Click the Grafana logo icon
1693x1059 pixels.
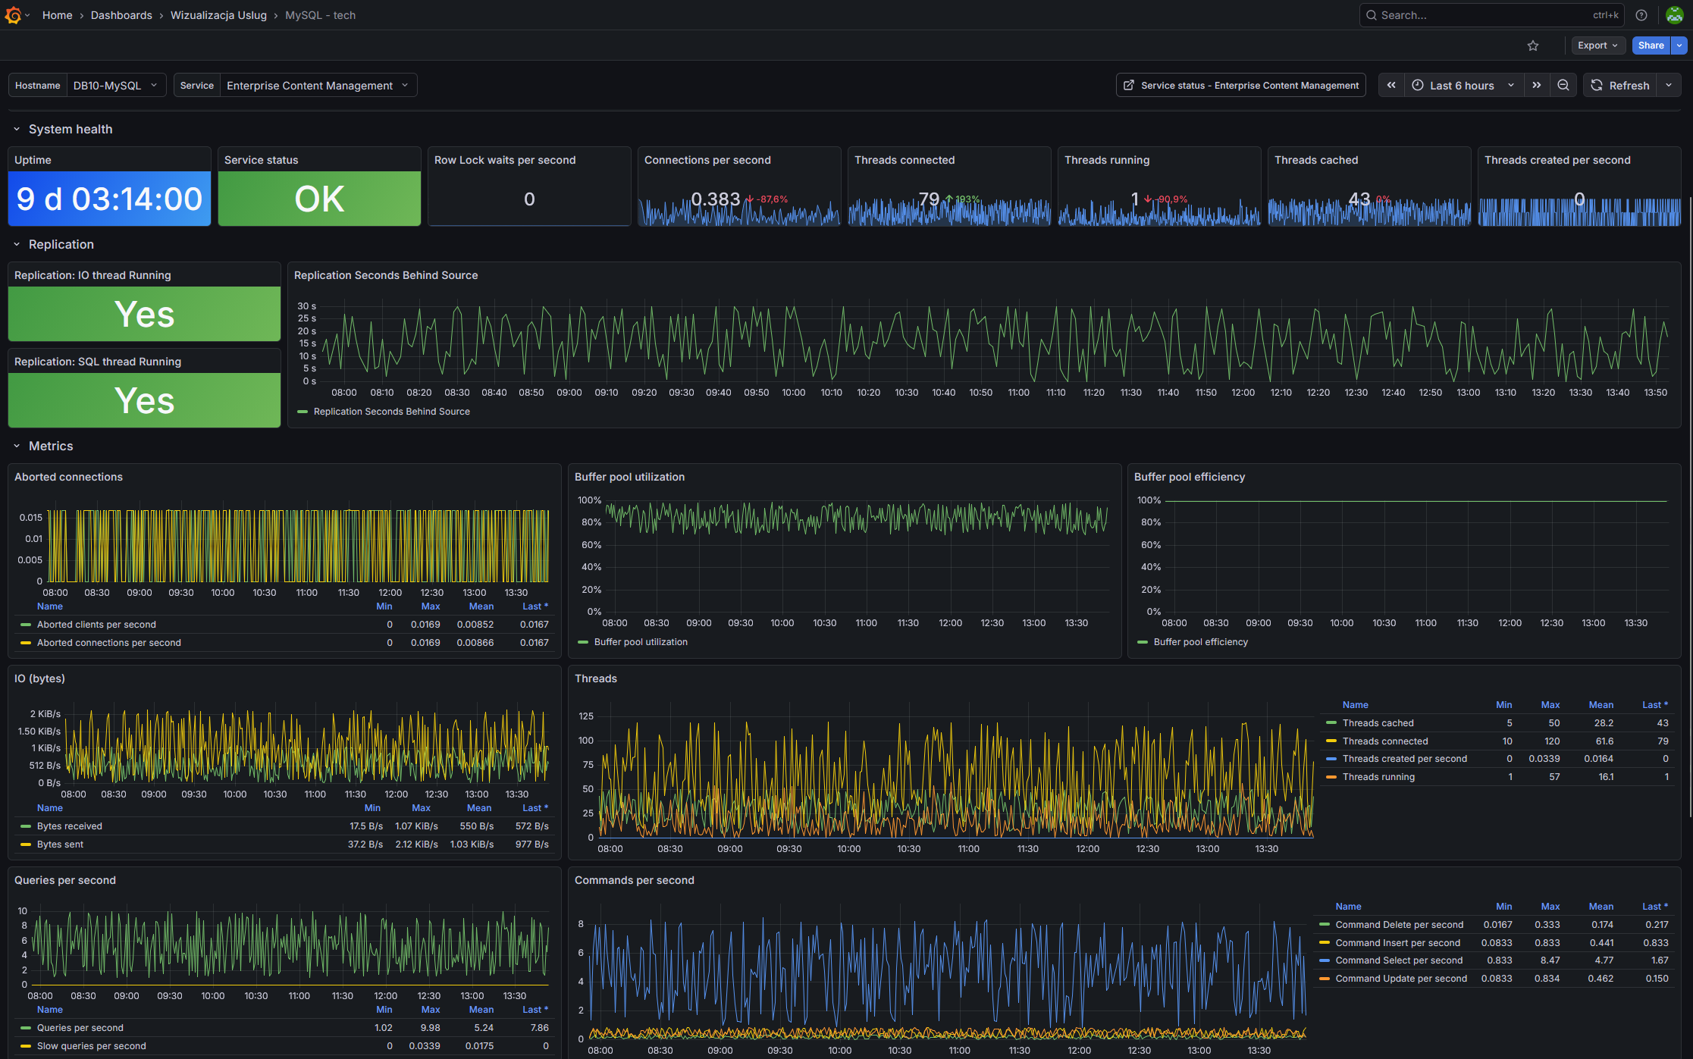13,15
